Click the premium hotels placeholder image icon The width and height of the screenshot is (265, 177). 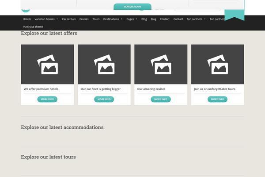tap(48, 64)
